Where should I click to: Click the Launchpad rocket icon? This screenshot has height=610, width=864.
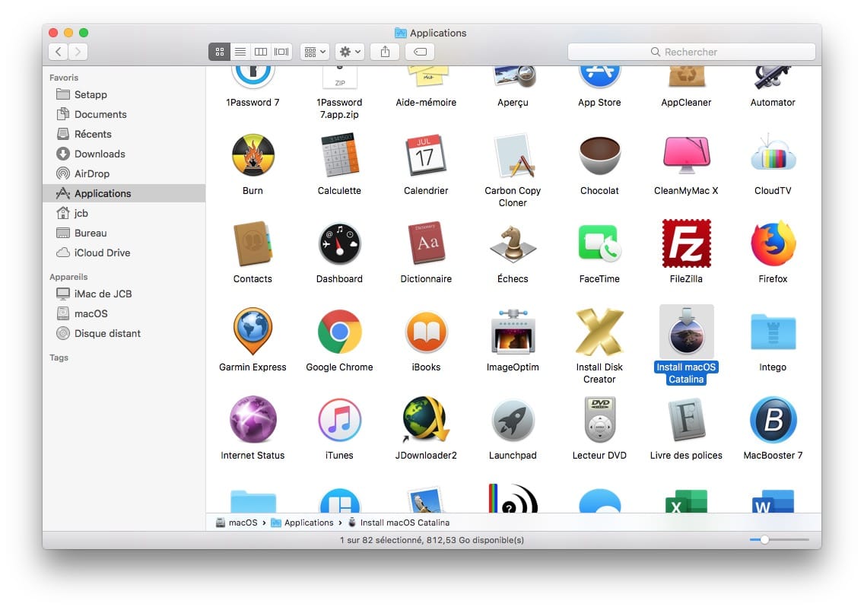pyautogui.click(x=513, y=421)
